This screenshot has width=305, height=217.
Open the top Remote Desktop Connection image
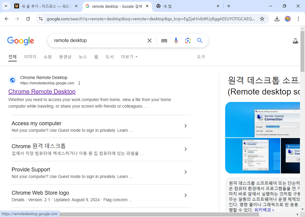(263, 120)
